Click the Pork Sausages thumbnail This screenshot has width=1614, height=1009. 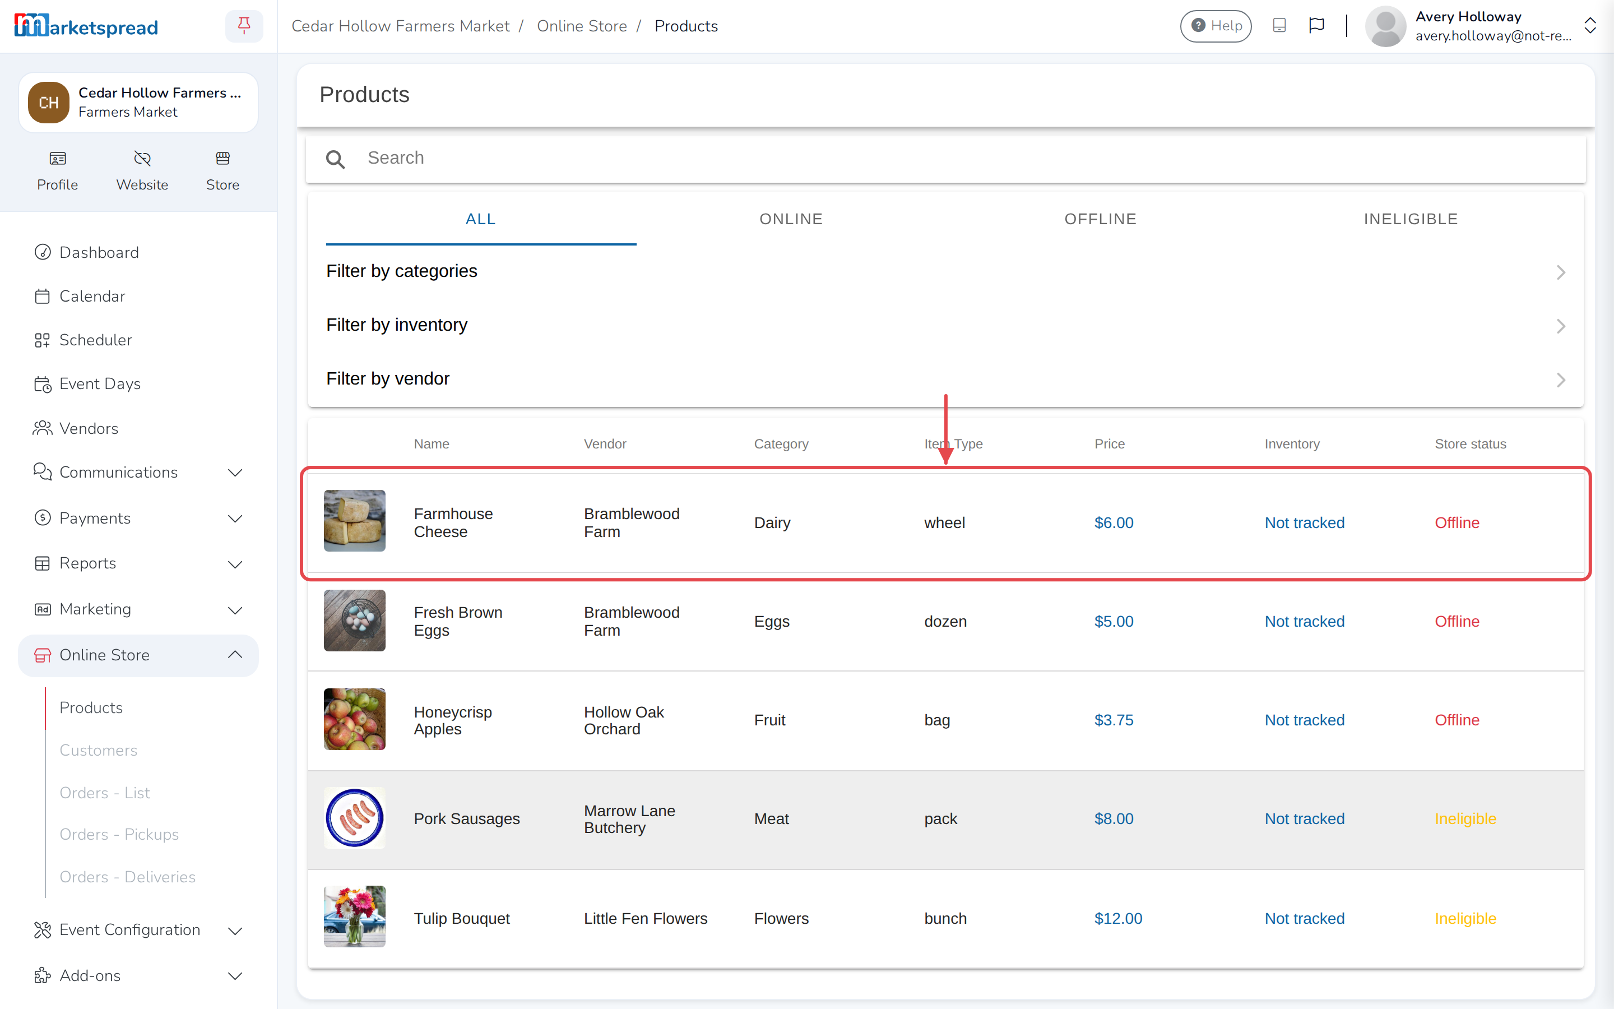(354, 818)
